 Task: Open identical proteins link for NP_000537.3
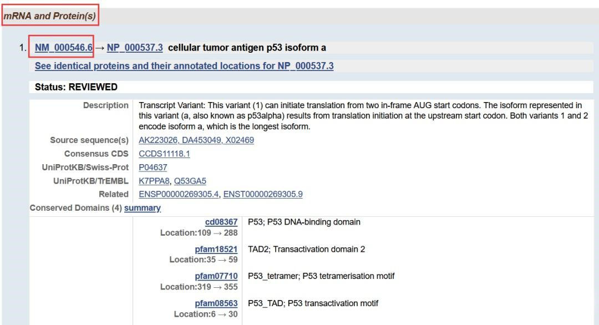[184, 66]
